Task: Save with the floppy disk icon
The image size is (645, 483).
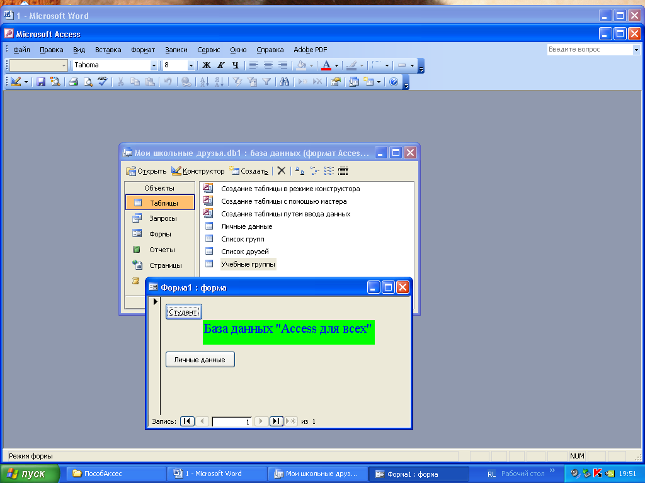Action: click(x=41, y=82)
